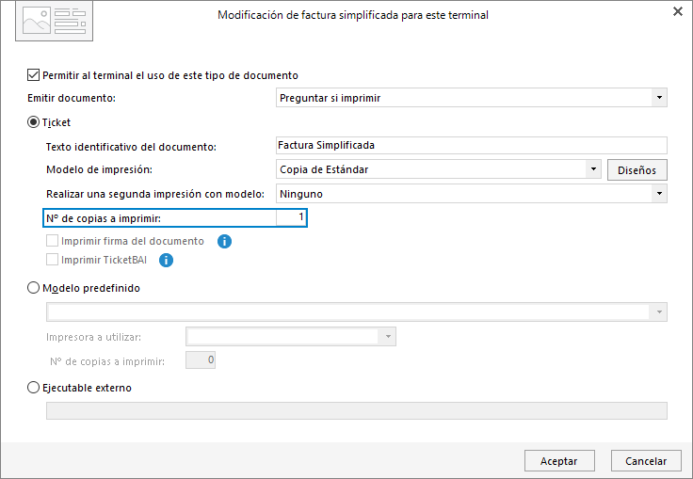Screen dimensions: 693x479
Task: Open the Diseños button
Action: click(637, 170)
